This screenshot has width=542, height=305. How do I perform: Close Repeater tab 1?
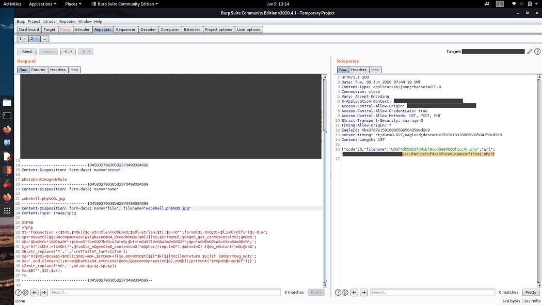(25, 39)
